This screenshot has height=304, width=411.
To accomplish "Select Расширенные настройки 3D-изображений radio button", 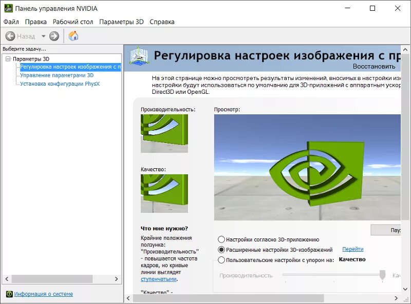I will pyautogui.click(x=221, y=250).
